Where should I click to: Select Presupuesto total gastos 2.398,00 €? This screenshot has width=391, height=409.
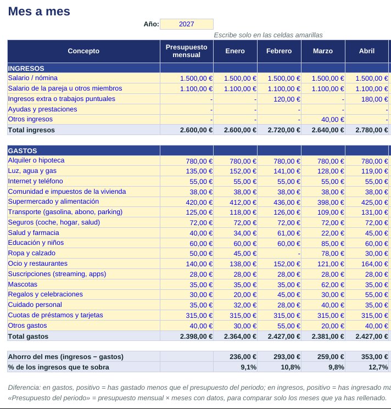point(187,336)
